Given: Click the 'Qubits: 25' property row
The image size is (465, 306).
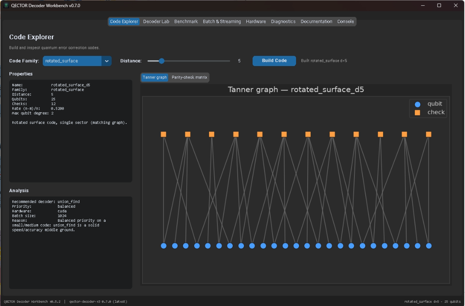Looking at the screenshot, I should coord(34,99).
